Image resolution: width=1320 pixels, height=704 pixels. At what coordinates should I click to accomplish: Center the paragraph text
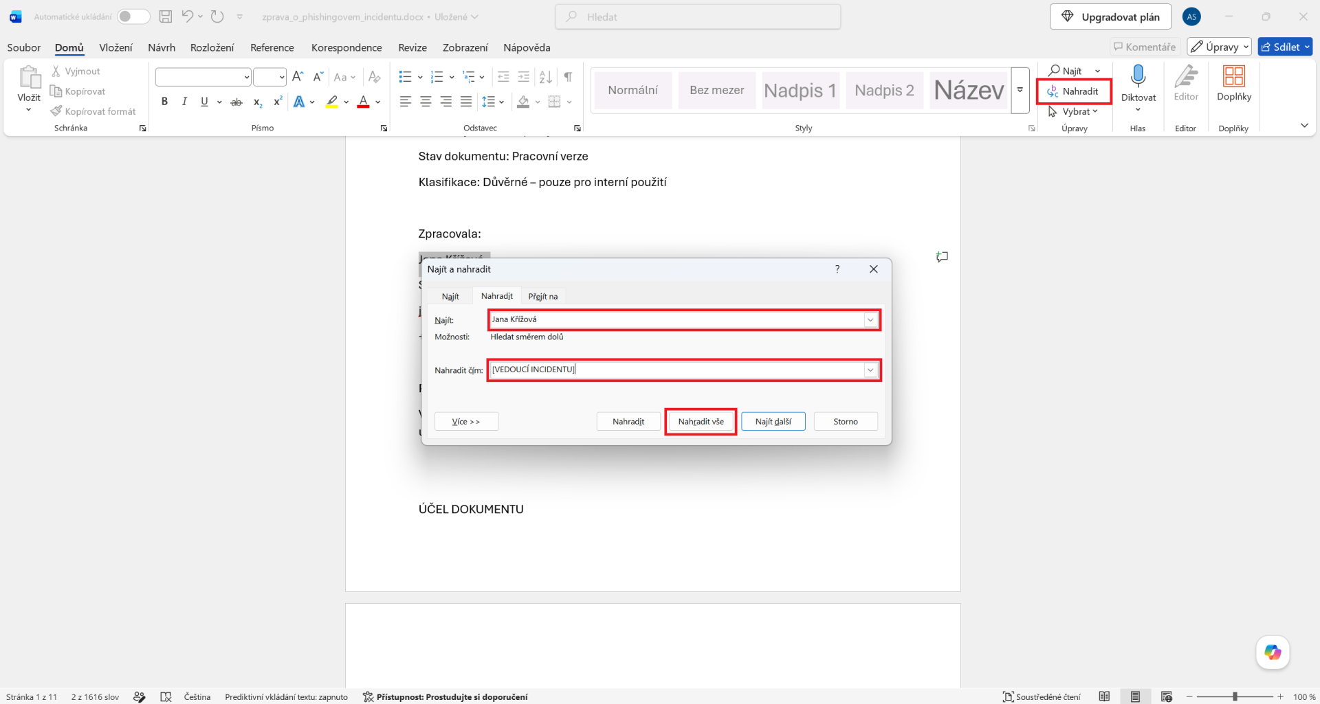coord(426,102)
